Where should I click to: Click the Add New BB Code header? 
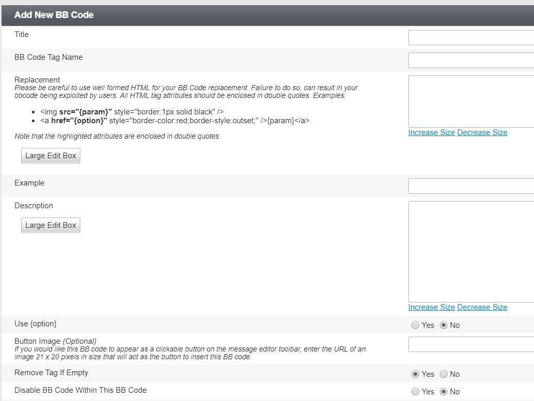[53, 15]
